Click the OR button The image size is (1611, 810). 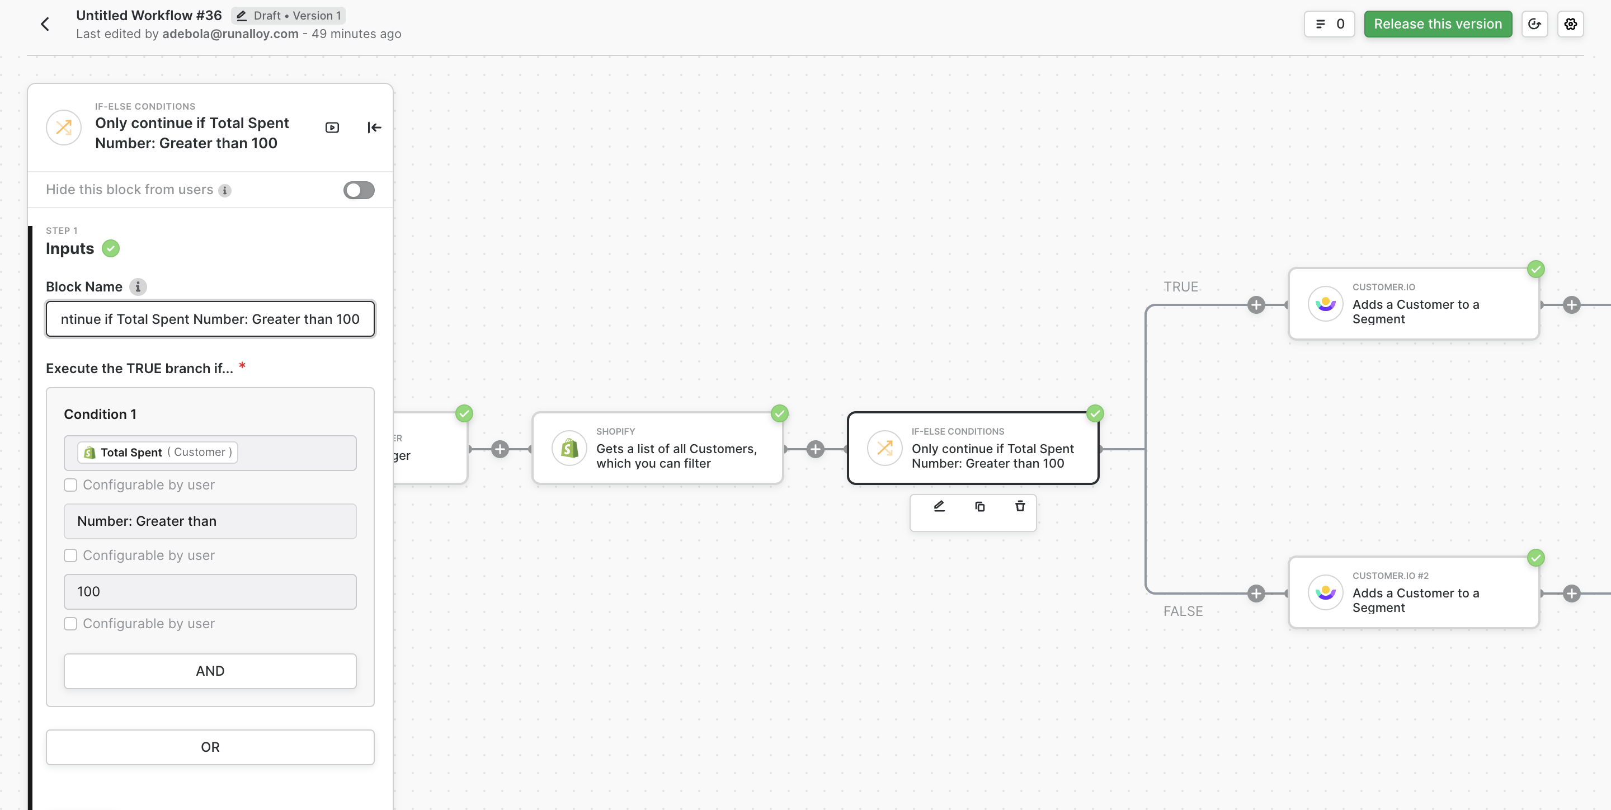coord(210,748)
